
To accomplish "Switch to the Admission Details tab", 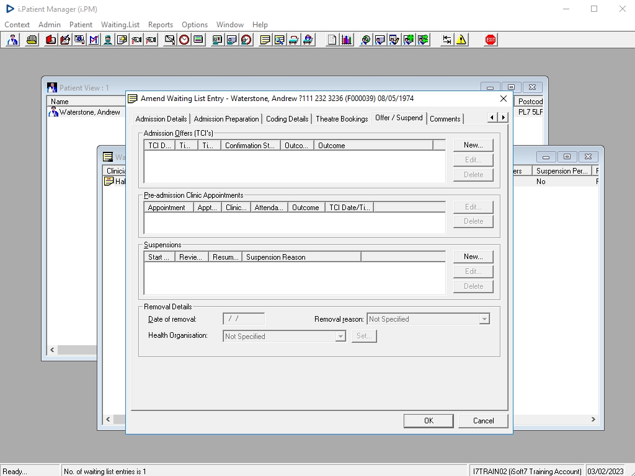I will click(x=161, y=119).
